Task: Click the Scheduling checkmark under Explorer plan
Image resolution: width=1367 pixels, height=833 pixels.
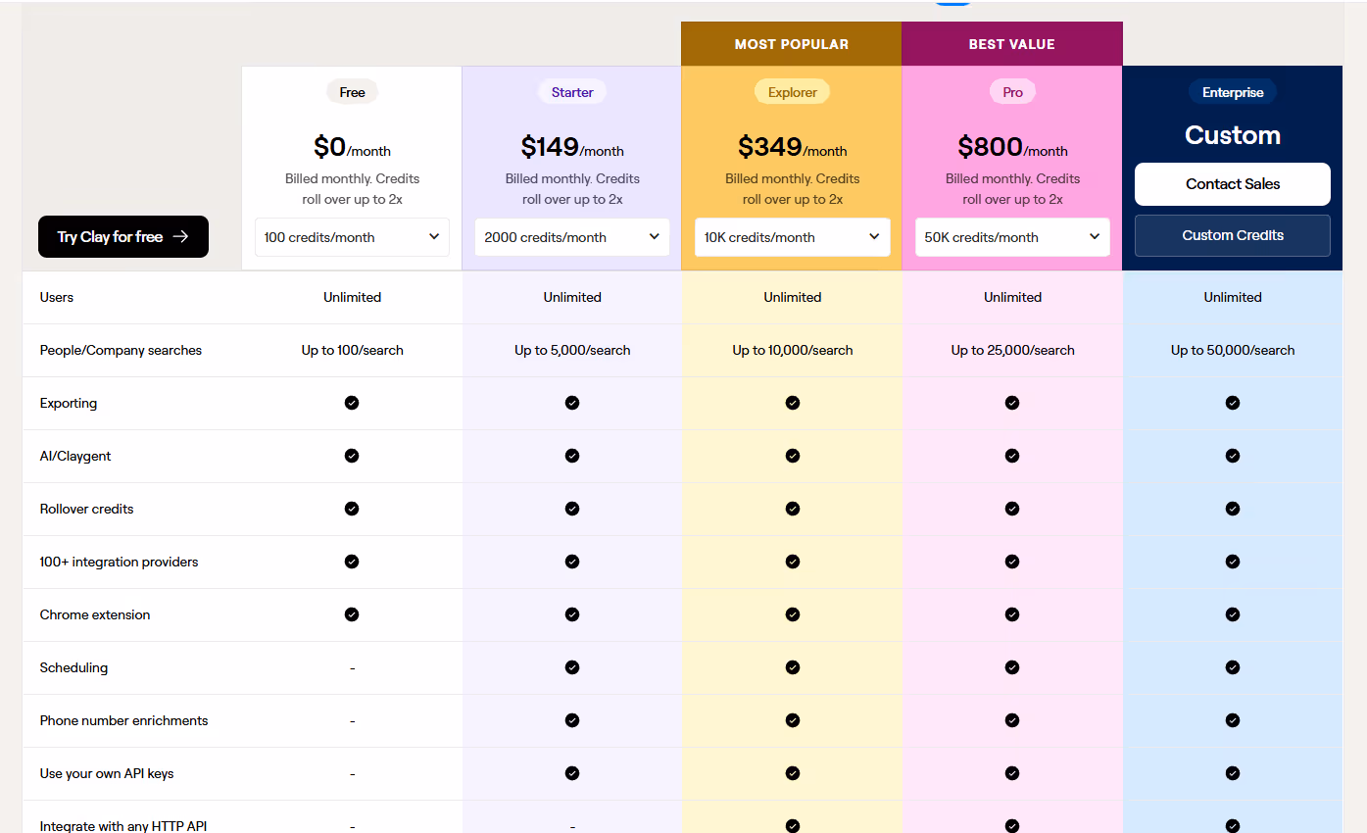Action: pyautogui.click(x=792, y=667)
